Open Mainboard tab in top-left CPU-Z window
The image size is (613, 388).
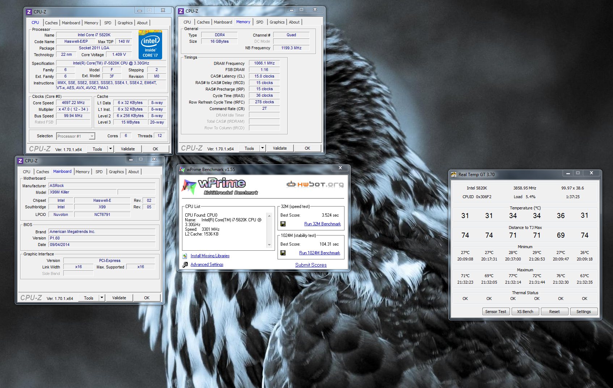pos(71,23)
